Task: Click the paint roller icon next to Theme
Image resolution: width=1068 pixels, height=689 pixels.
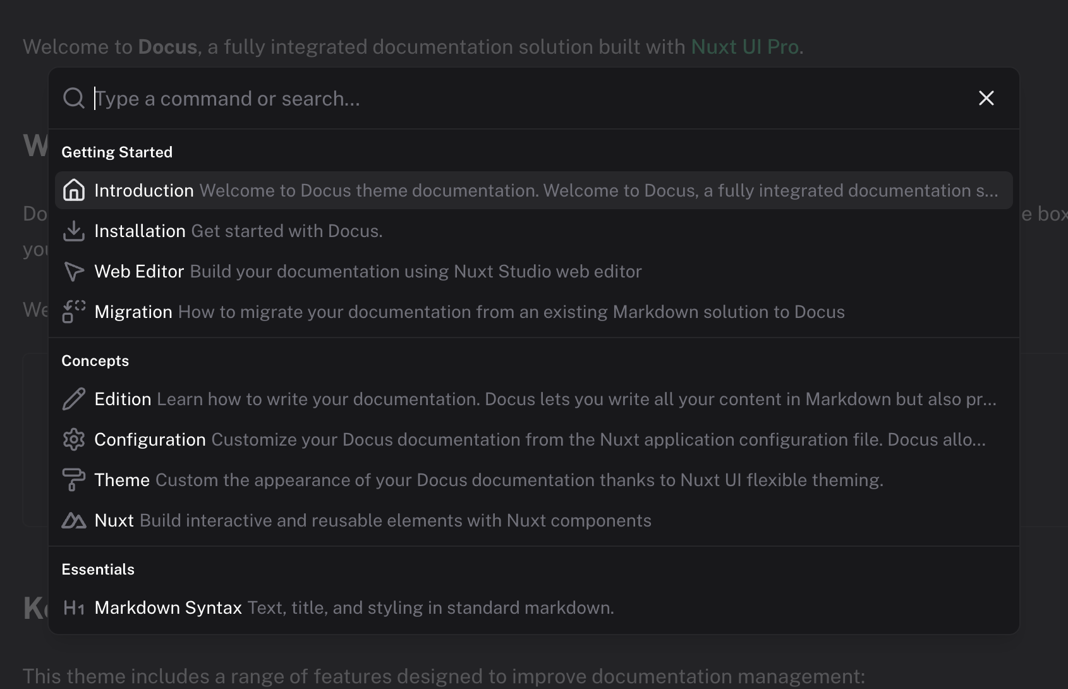Action: click(74, 480)
